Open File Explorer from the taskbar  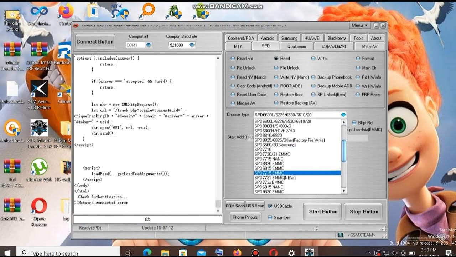point(165,252)
